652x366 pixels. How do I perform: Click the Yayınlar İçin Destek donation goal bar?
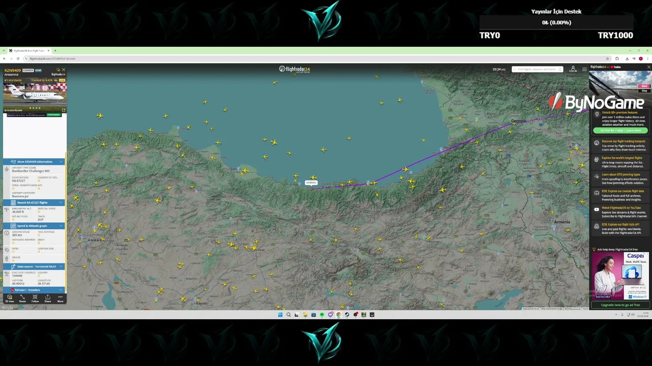tap(556, 22)
